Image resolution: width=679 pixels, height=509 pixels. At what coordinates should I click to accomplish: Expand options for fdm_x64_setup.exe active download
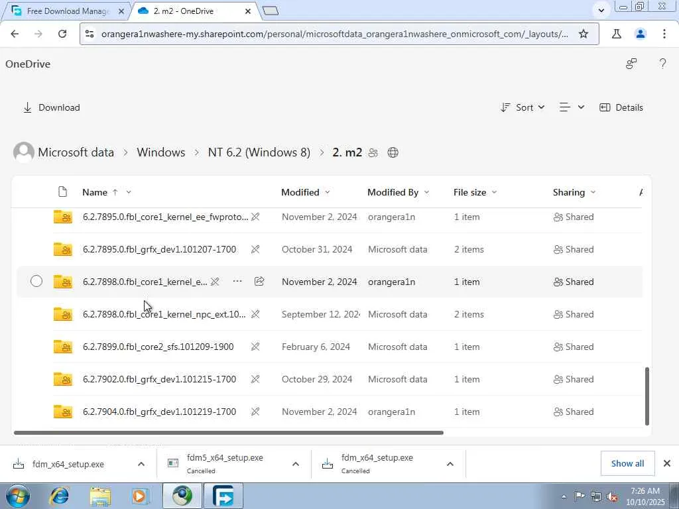coord(141,464)
